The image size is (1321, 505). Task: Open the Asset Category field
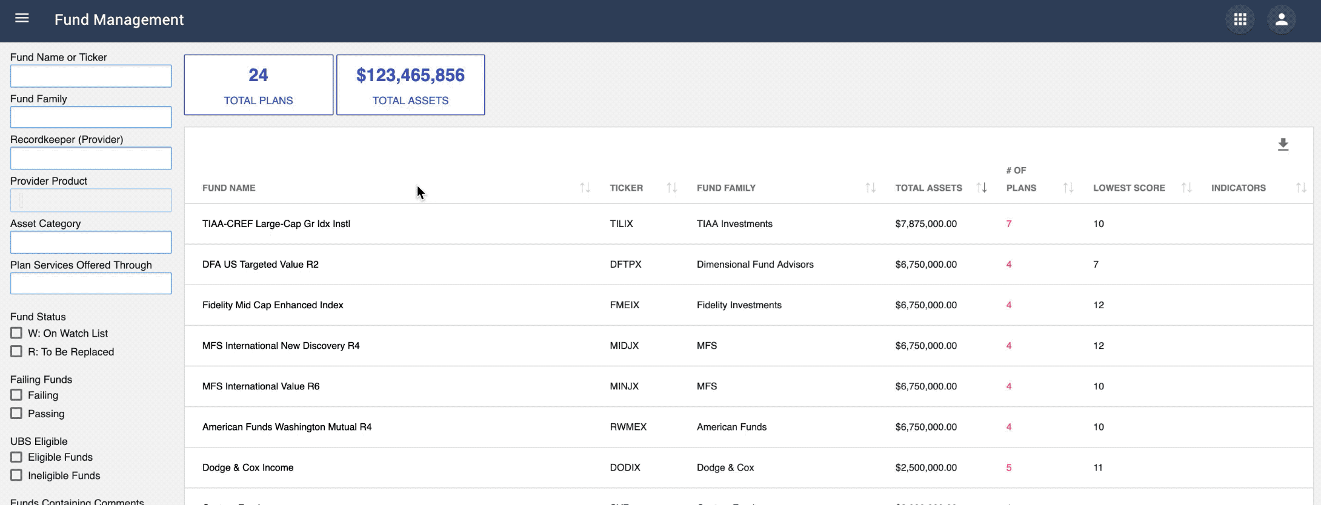click(91, 242)
